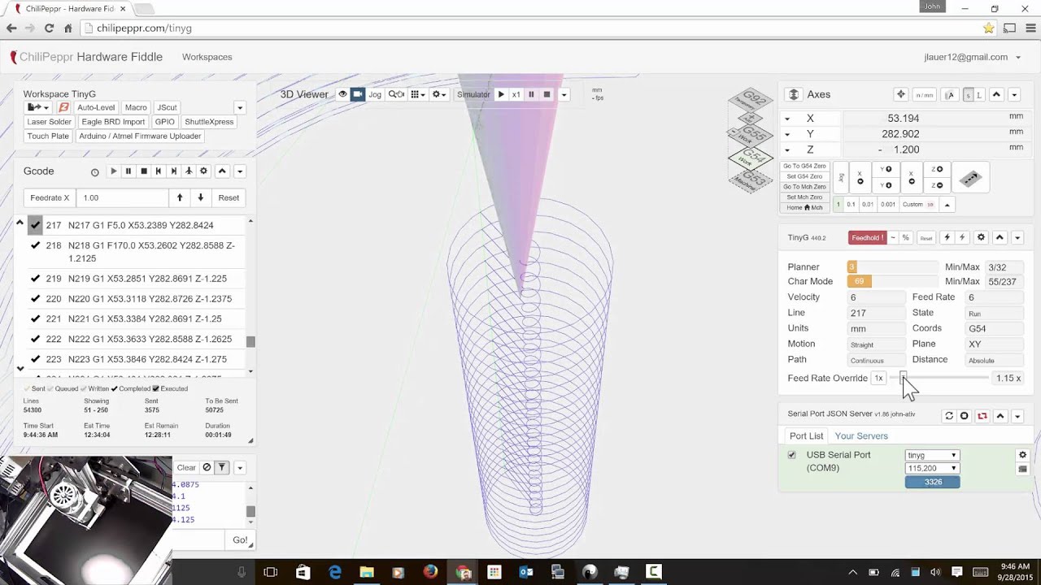Reset the Feedrate X multiplier
The width and height of the screenshot is (1041, 585).
tap(229, 197)
